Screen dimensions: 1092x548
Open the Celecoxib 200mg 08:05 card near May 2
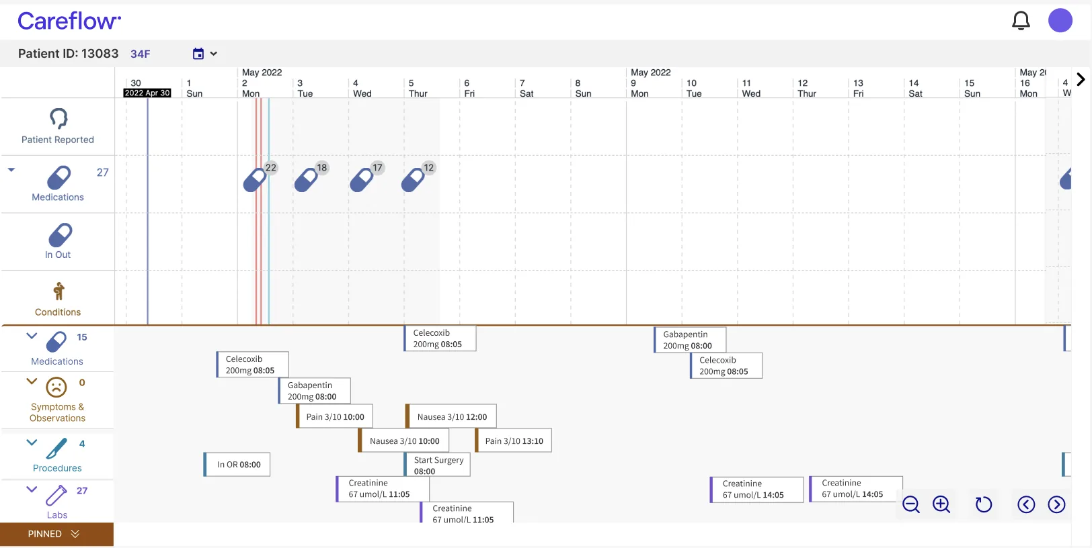tap(253, 365)
